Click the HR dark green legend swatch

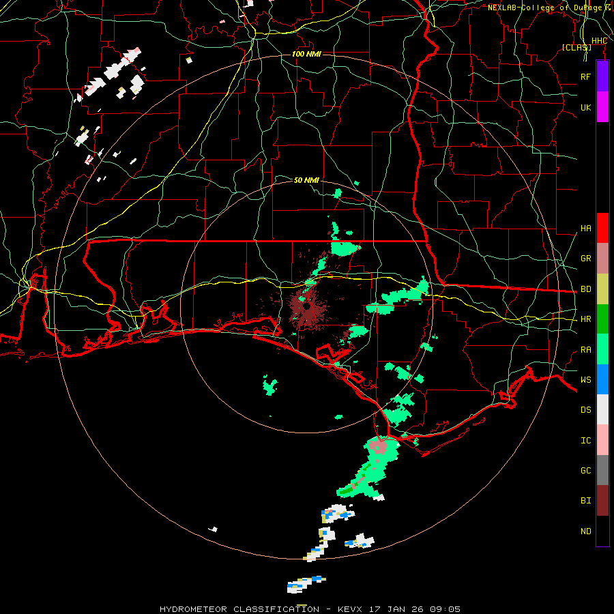(x=602, y=319)
